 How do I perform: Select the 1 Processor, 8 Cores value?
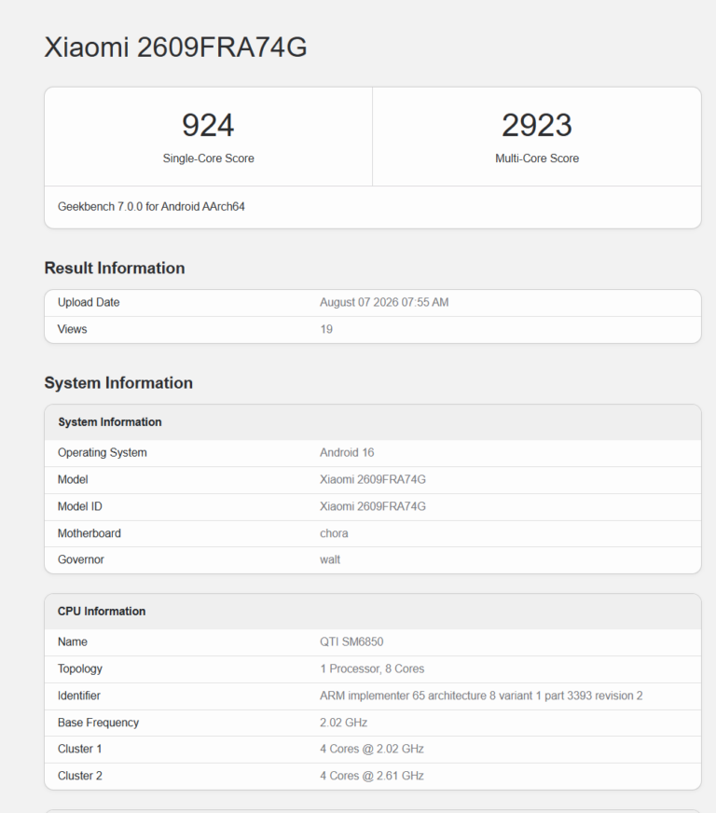click(372, 668)
